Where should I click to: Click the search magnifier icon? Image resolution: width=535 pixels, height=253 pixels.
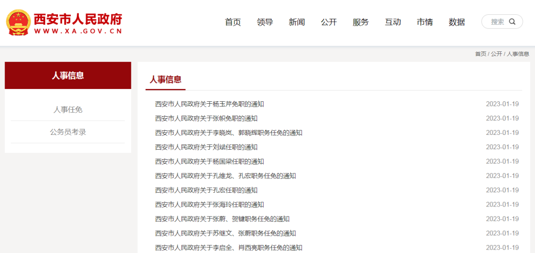pos(512,22)
